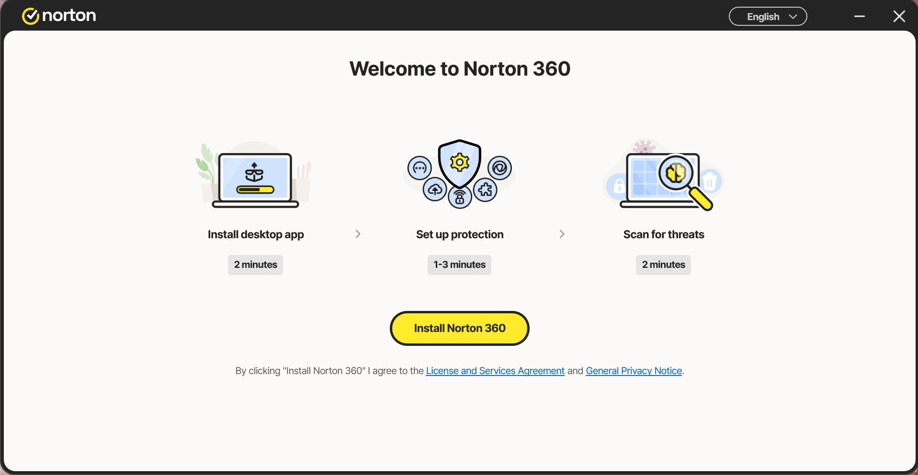This screenshot has width=918, height=475.
Task: Click the chevron between Install and Set up steps
Action: pyautogui.click(x=358, y=234)
